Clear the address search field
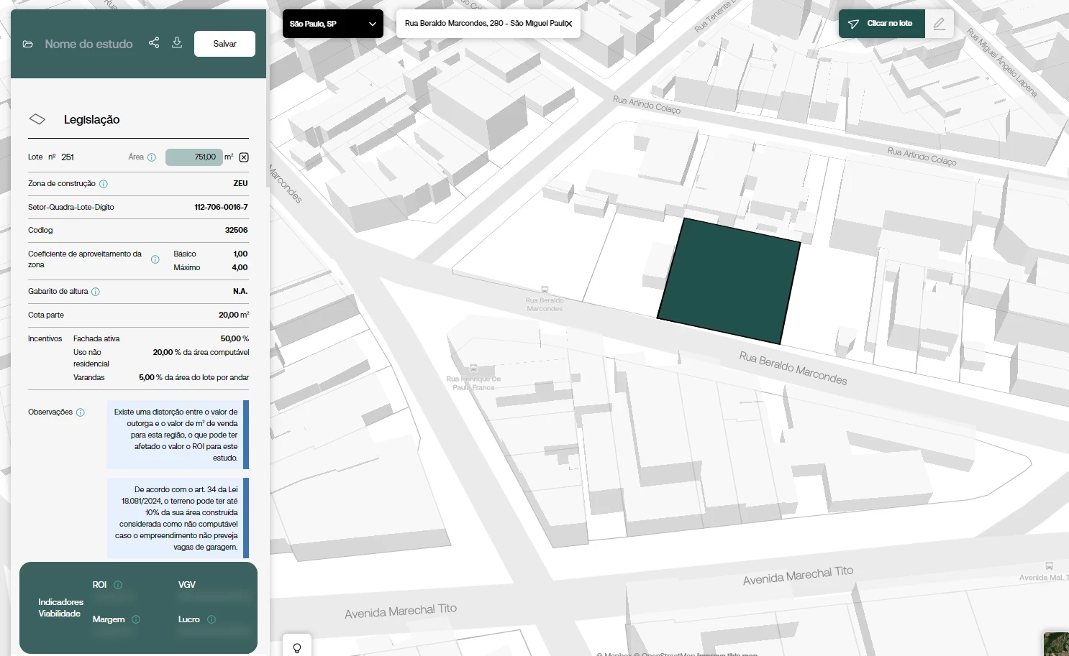Viewport: 1069px width, 656px height. (x=569, y=24)
